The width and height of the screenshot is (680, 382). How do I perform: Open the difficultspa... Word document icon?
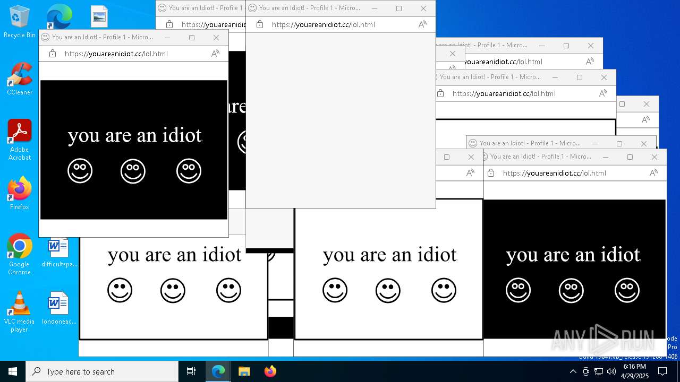click(59, 252)
